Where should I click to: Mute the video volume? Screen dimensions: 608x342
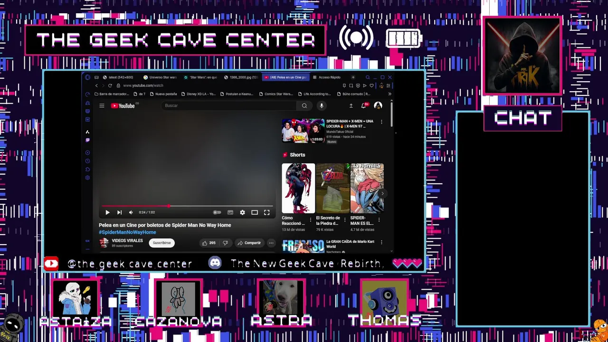[x=131, y=212]
